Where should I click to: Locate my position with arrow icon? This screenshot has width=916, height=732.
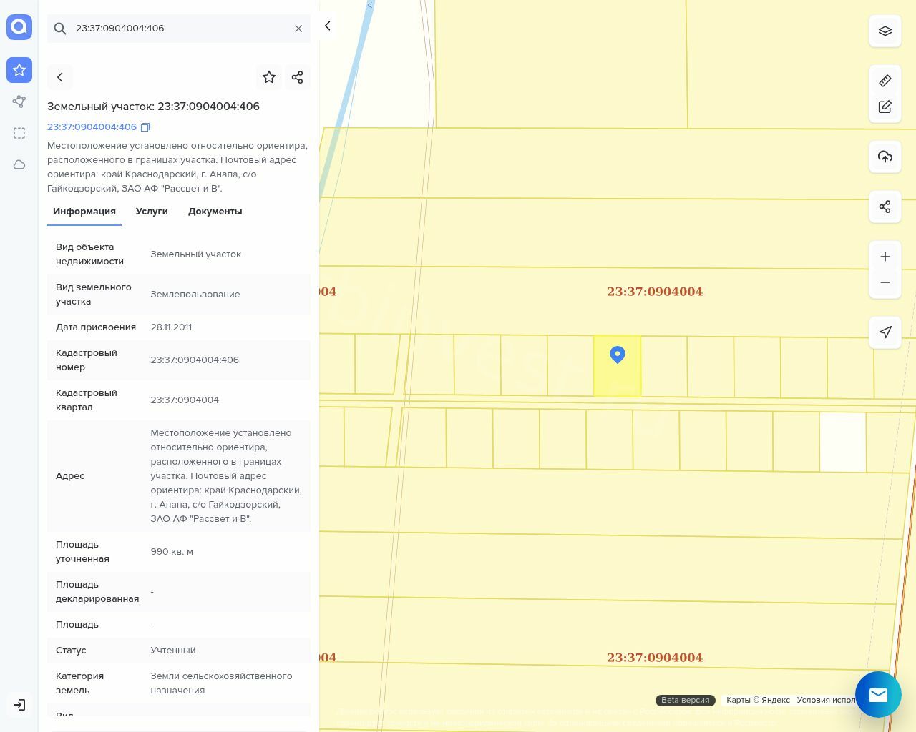885,332
